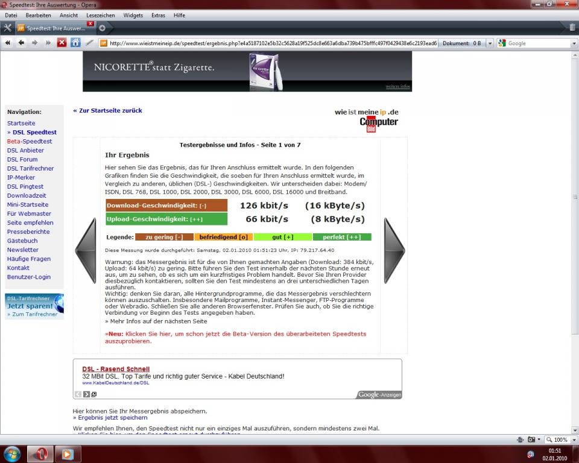The width and height of the screenshot is (579, 463).
Task: Click the DSL Tarifrechner navigation link
Action: 30,169
